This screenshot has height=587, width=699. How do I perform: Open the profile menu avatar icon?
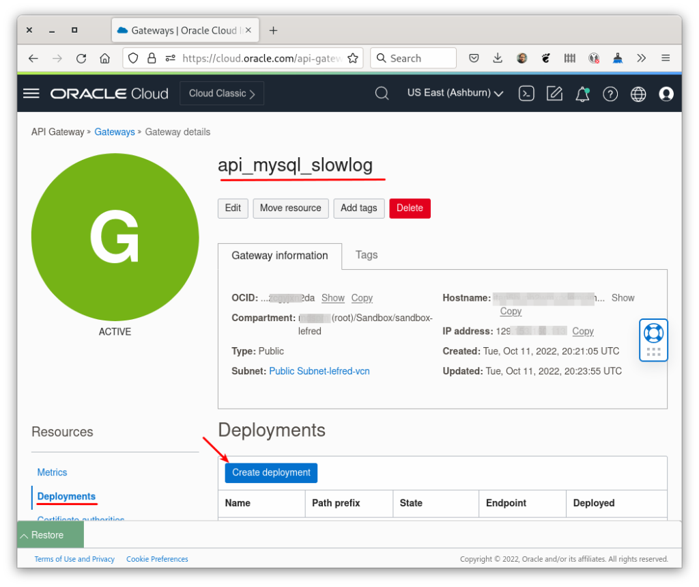point(666,94)
